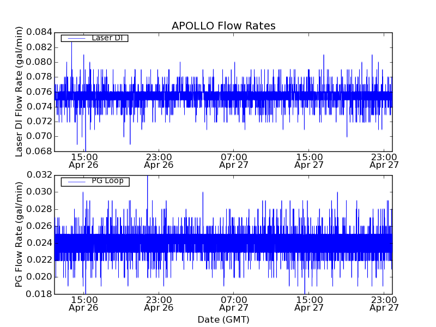This screenshot has width=436, height=327.
Task: Select the 0.070 y-axis tick value
Action: [39, 136]
